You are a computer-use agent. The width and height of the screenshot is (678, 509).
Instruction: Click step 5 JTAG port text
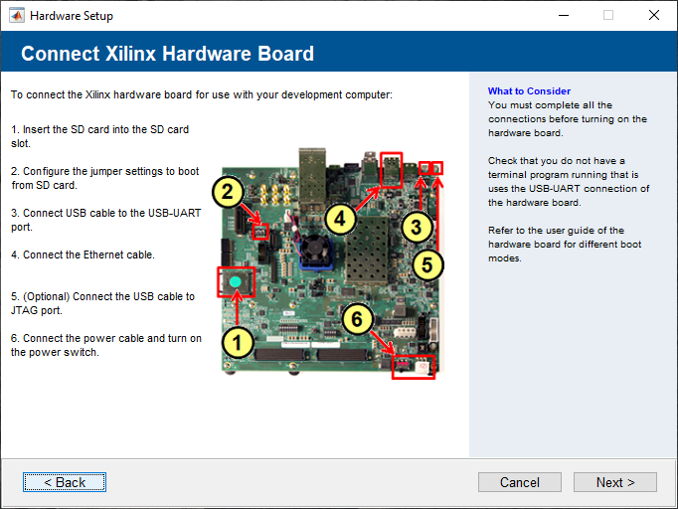[x=103, y=303]
